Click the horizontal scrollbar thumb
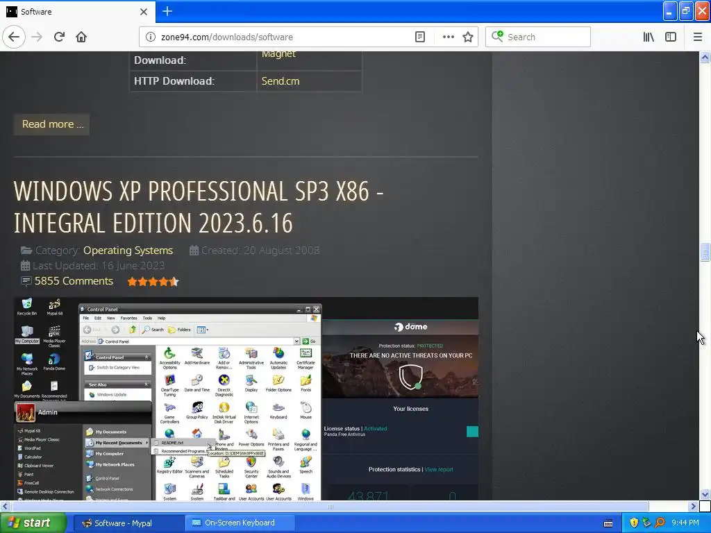The width and height of the screenshot is (711, 533). coord(330,506)
